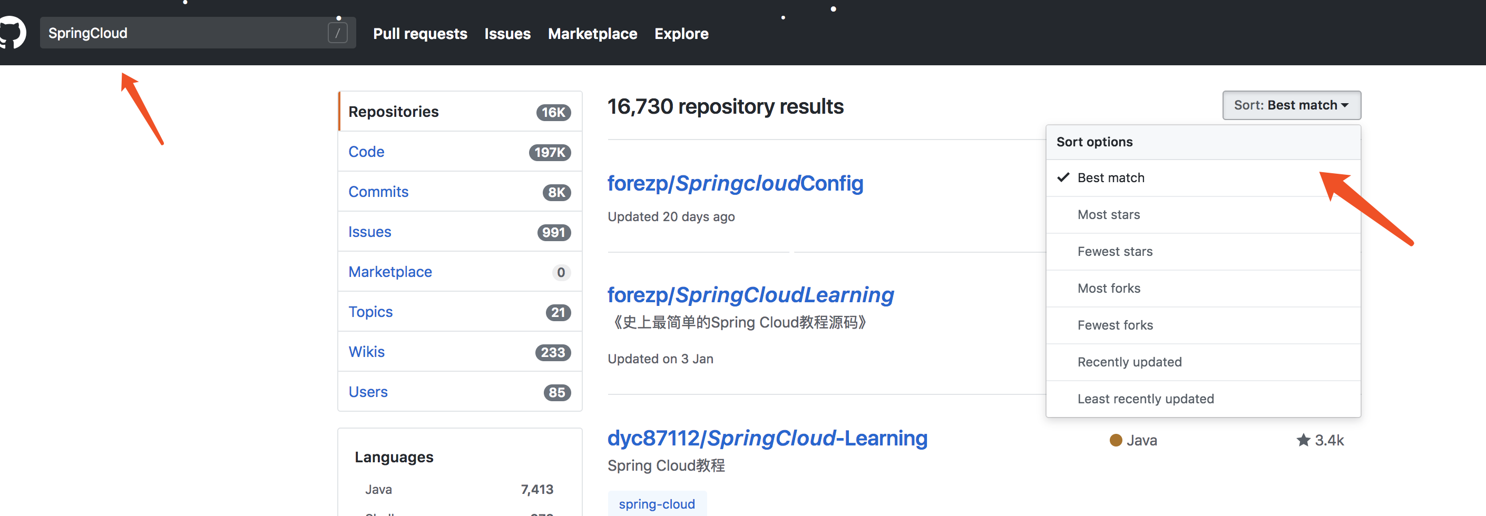Click the Sort options header text
This screenshot has height=516, width=1486.
(1094, 142)
